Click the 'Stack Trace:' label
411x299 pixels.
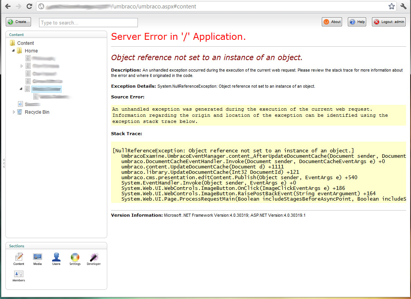pos(127,133)
